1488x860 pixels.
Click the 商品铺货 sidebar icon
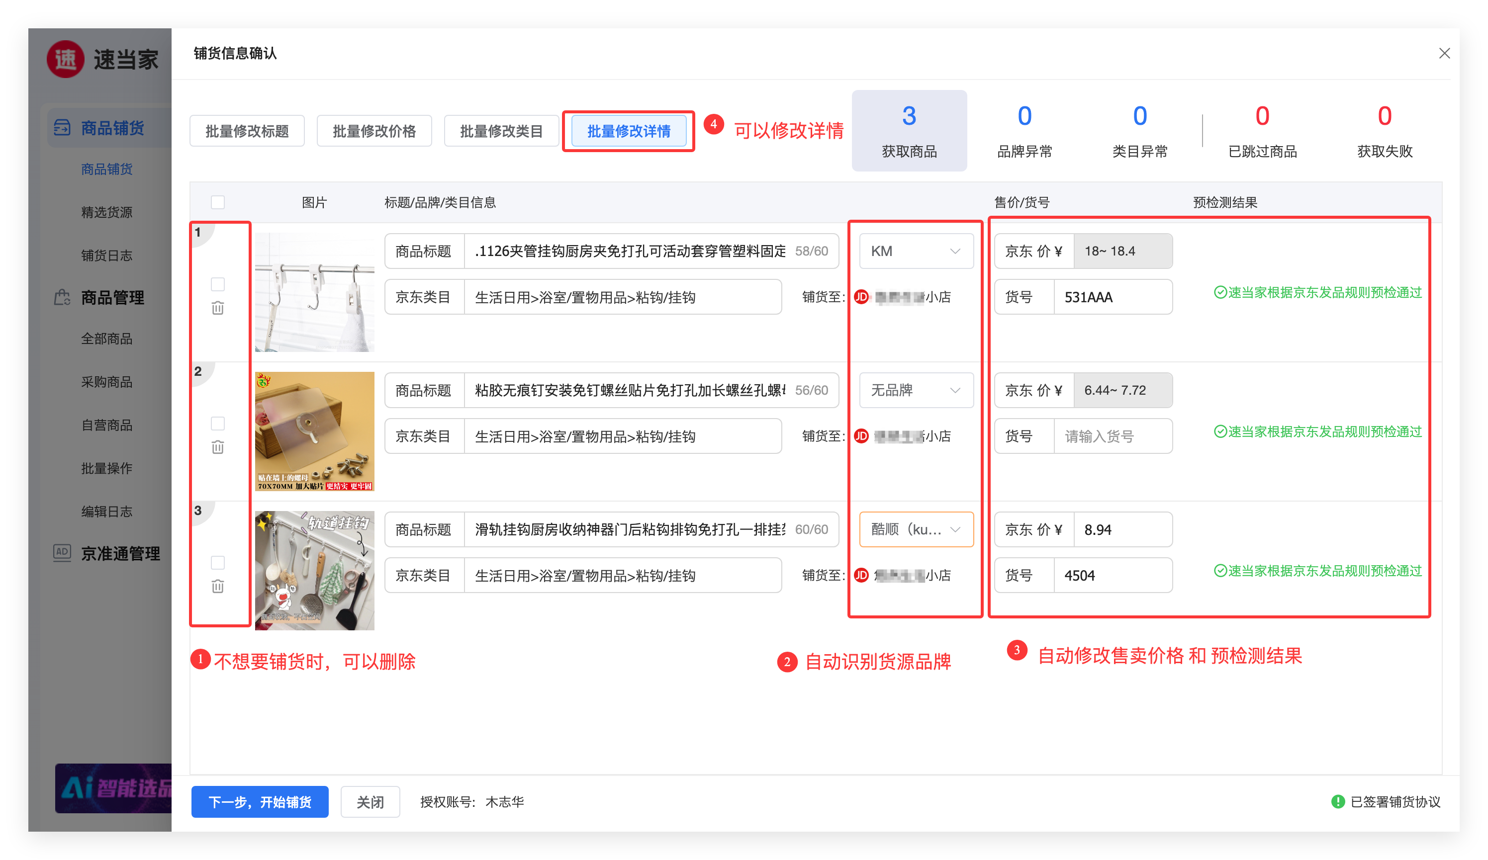(62, 127)
